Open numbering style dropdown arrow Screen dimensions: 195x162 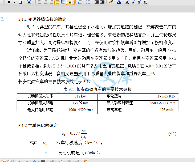coord(84,2)
